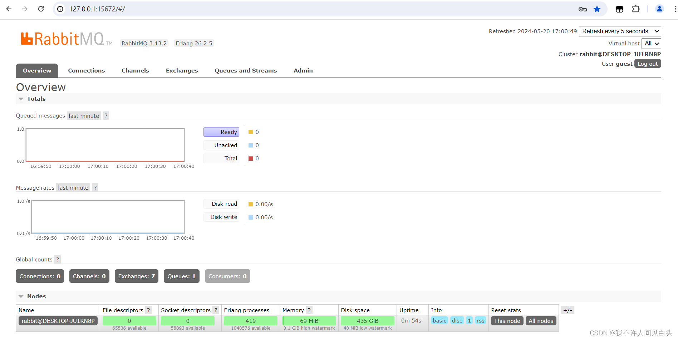Image resolution: width=678 pixels, height=340 pixels.
Task: Switch to Queues and Streams tab
Action: (246, 71)
